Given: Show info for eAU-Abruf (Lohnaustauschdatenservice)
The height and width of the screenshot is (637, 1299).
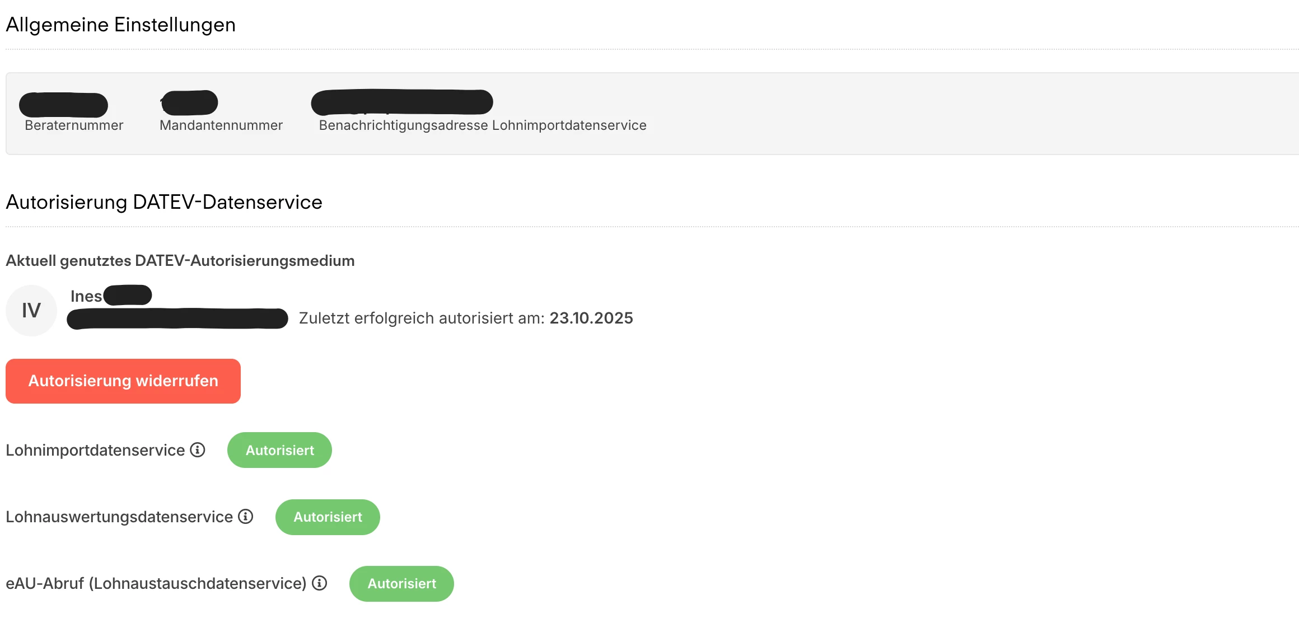Looking at the screenshot, I should click(x=320, y=583).
